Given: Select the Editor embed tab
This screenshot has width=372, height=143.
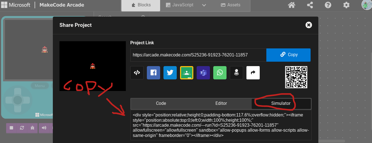Looking at the screenshot, I should pos(221,103).
